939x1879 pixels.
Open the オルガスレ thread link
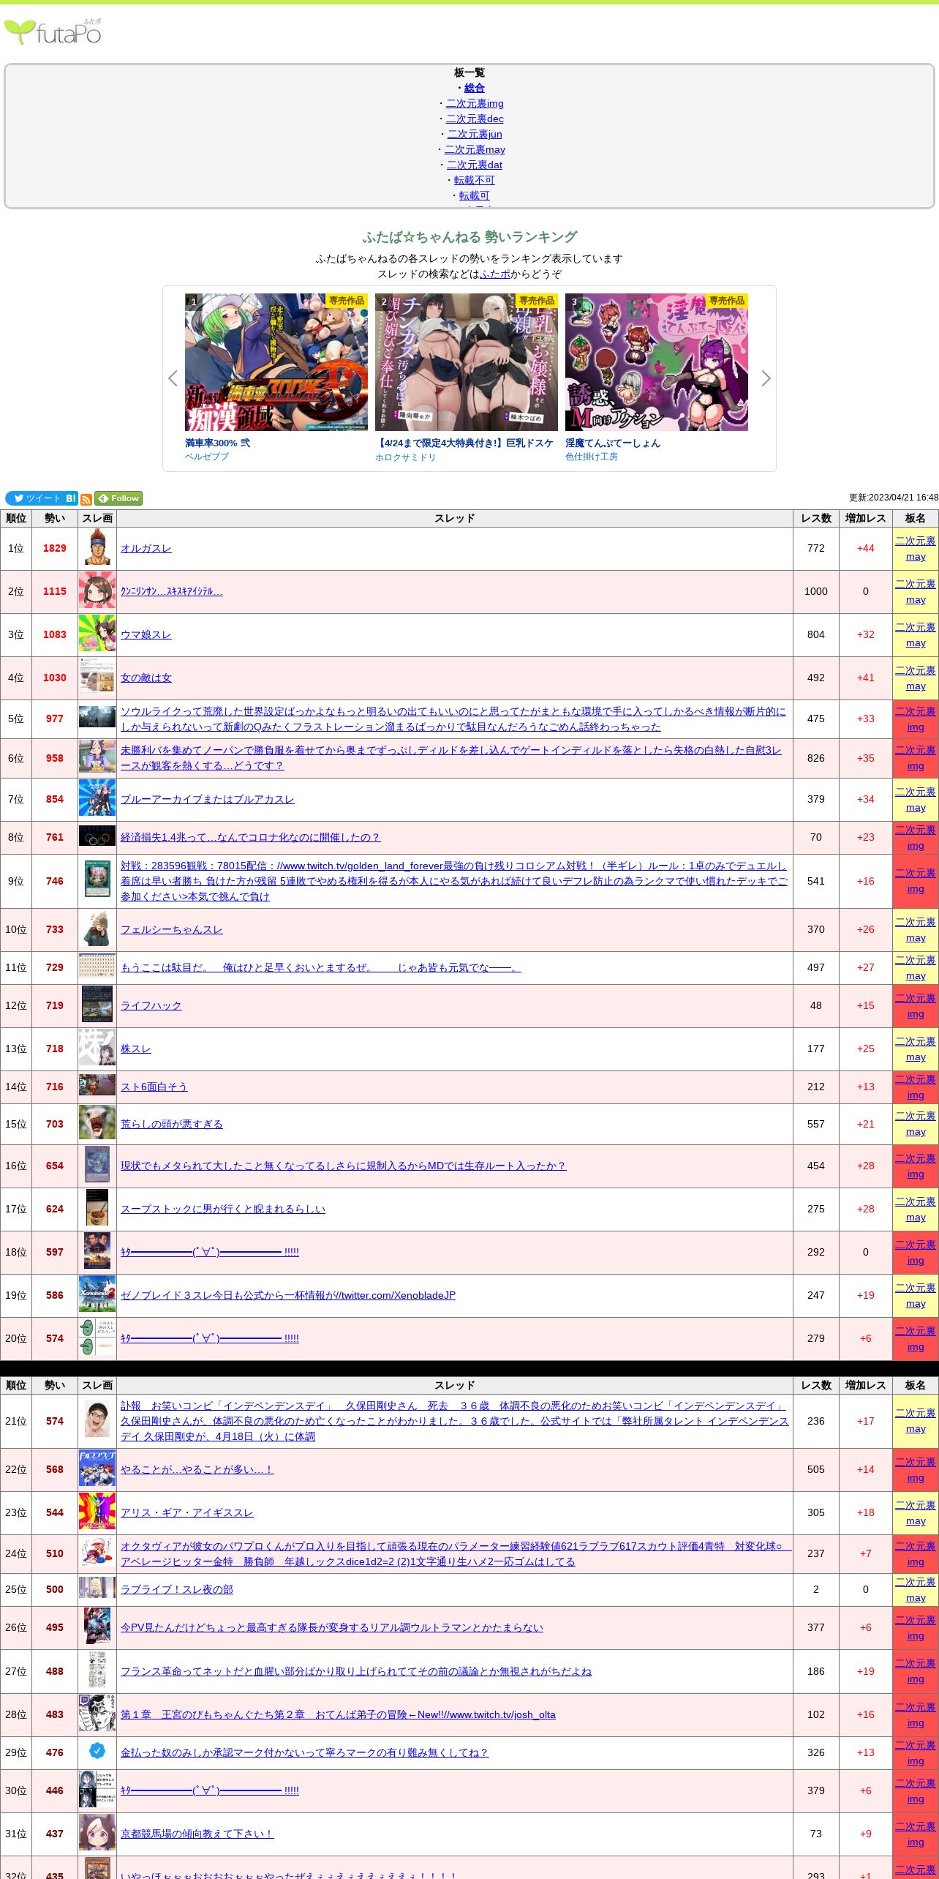(x=146, y=548)
